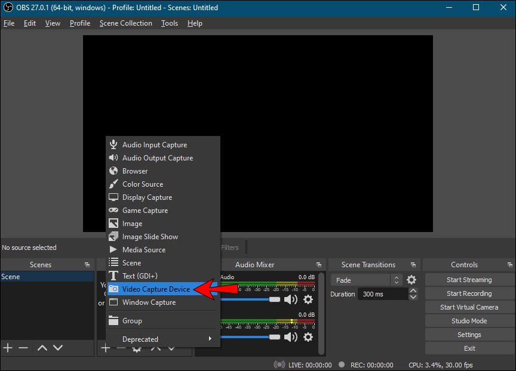Click the Display Capture monitor icon
The height and width of the screenshot is (371, 516).
113,197
